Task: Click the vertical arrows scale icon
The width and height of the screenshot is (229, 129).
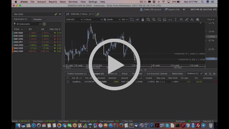Action: (x=176, y=19)
